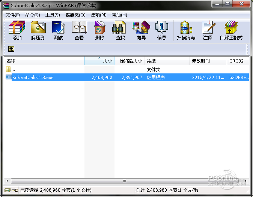The image size is (253, 197).
Task: Click status text 总计 2,408,960 字节
Action: (x=167, y=190)
